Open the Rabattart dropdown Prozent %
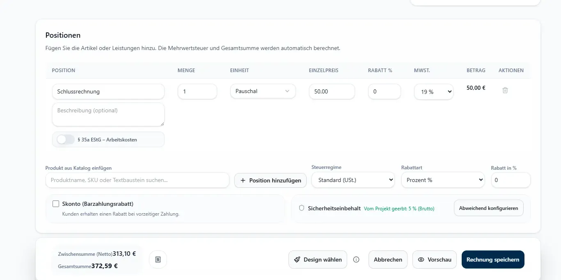Viewport: 561px width, 280px height. (443, 180)
